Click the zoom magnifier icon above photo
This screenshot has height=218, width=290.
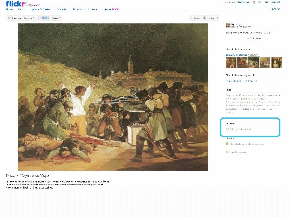[x=205, y=18]
